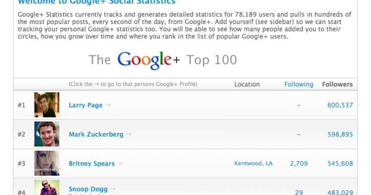
Task: Click the Location column header
Action: [x=247, y=84]
